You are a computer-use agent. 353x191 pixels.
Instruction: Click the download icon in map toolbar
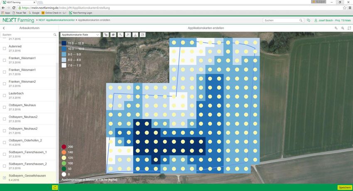135,35
